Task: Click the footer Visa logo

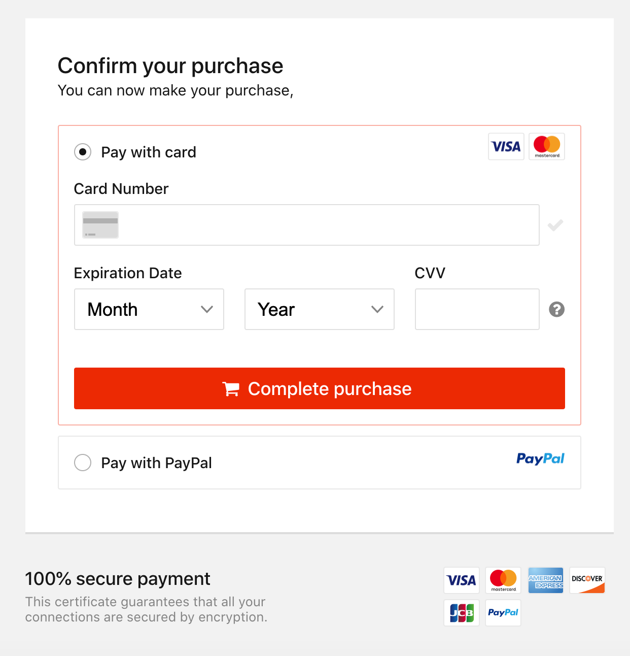Action: pos(462,580)
